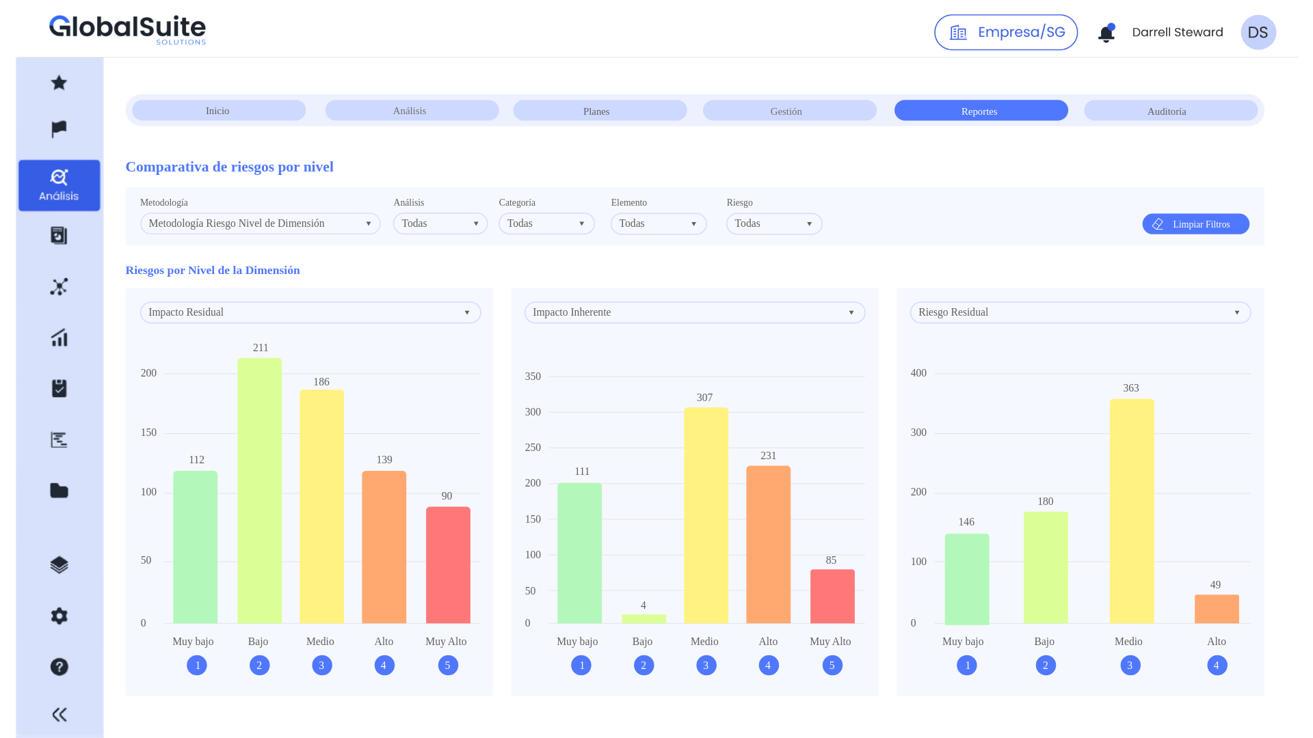Open the layers icon near sidebar bottom
The height and width of the screenshot is (738, 1313).
point(59,564)
